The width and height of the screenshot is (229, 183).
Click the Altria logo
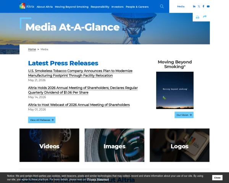[27, 6]
